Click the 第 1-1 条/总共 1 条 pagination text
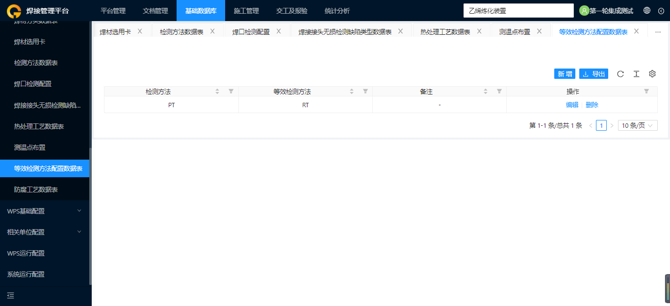 [x=556, y=126]
